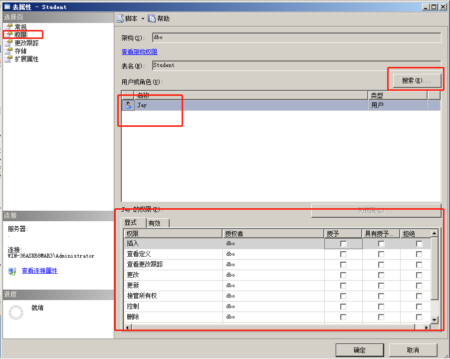Click the name Jay in the users list
Screen dimensions: 450x359
click(x=142, y=105)
